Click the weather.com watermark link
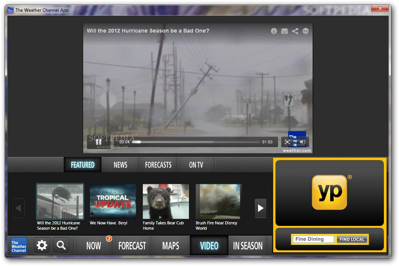The height and width of the screenshot is (266, 399). [x=297, y=151]
